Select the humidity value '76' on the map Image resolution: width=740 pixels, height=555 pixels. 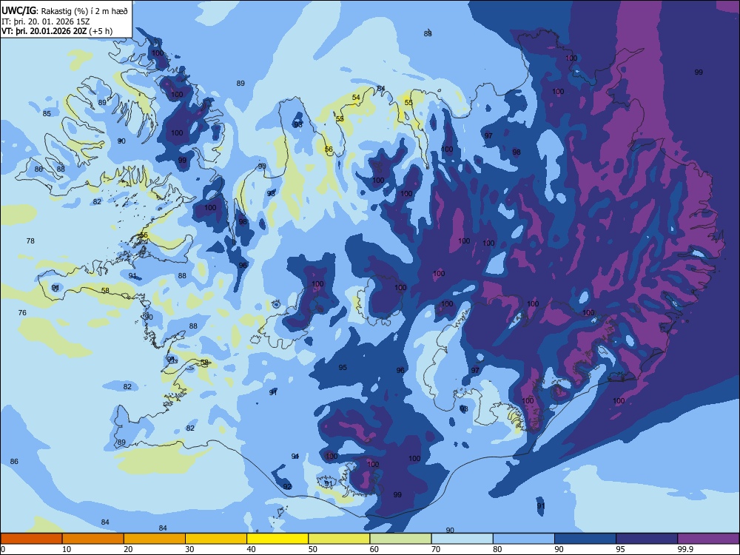[22, 312]
